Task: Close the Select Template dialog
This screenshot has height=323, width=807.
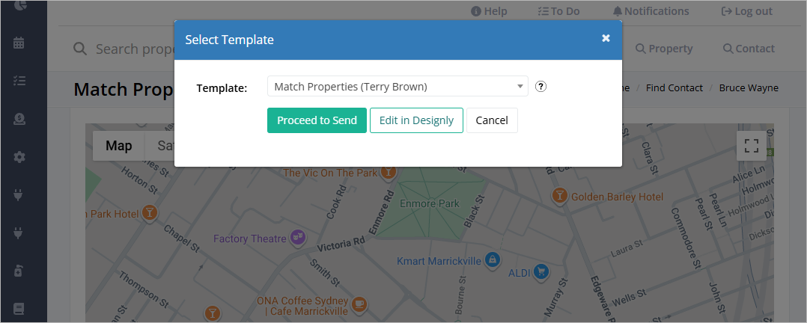Action: click(606, 38)
